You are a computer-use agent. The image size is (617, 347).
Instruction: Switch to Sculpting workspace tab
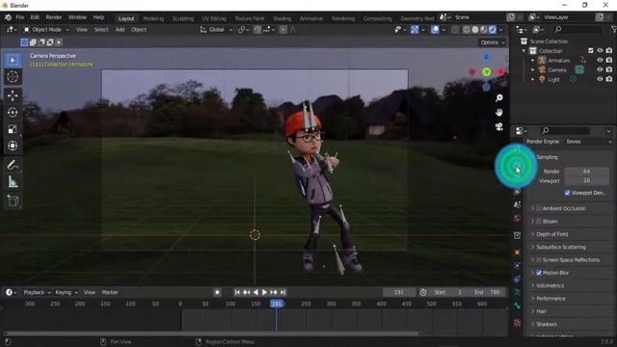tap(183, 18)
